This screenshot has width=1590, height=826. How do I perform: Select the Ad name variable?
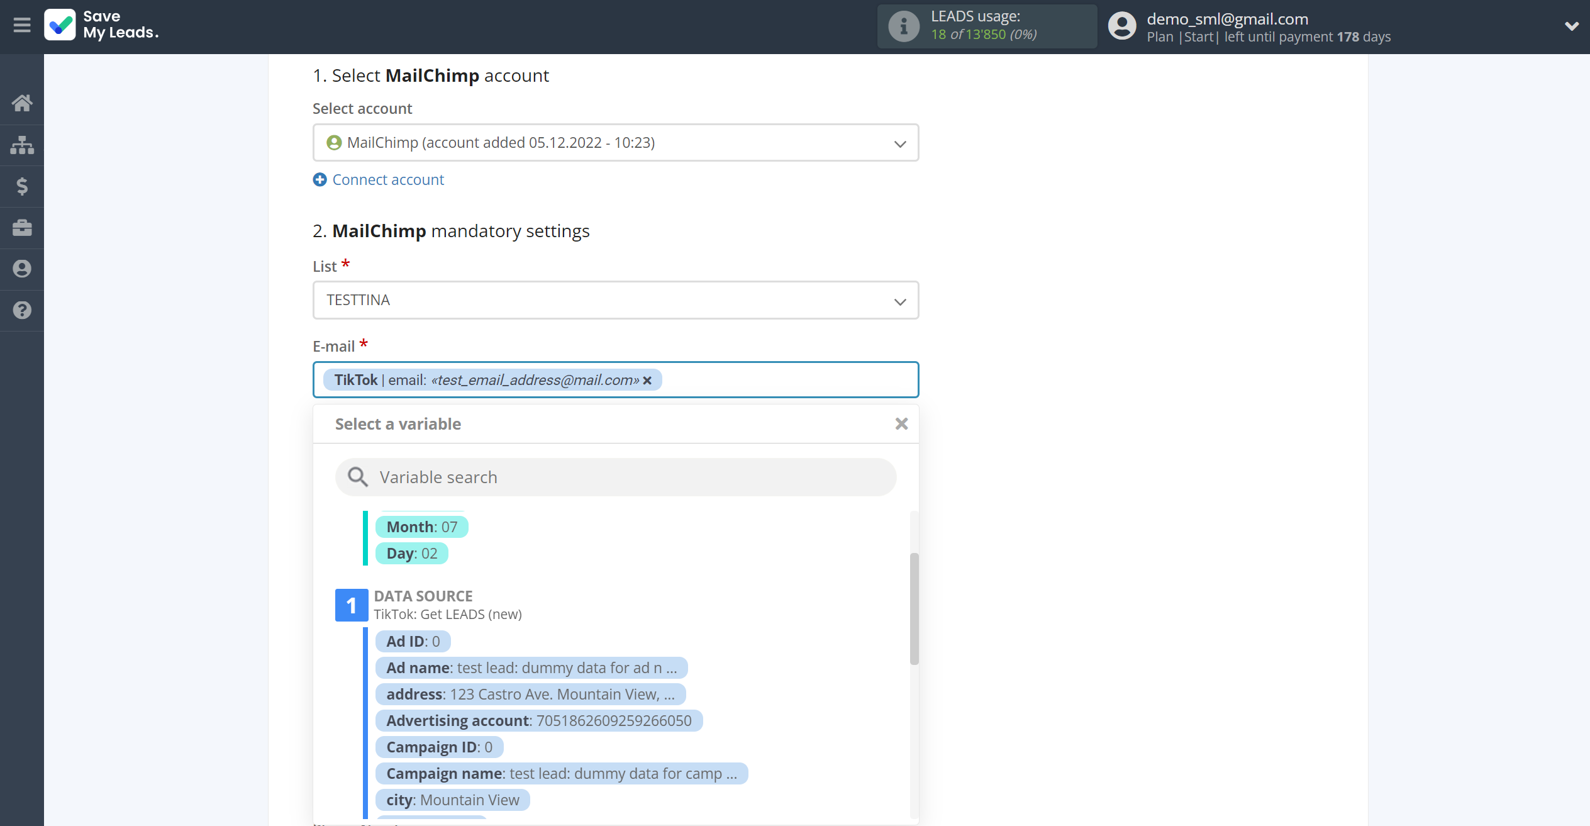pos(531,668)
